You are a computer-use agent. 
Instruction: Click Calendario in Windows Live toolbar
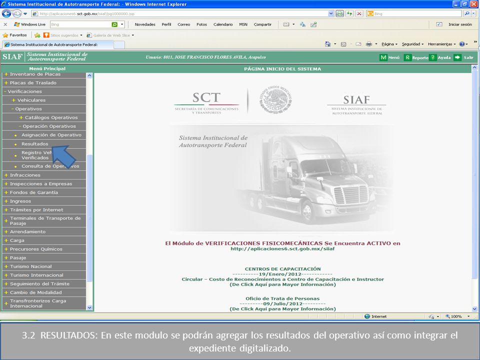coord(223,24)
